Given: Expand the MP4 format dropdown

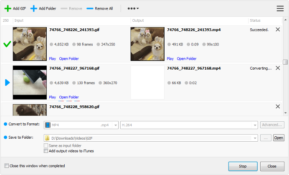Looking at the screenshot, I should 115,125.
